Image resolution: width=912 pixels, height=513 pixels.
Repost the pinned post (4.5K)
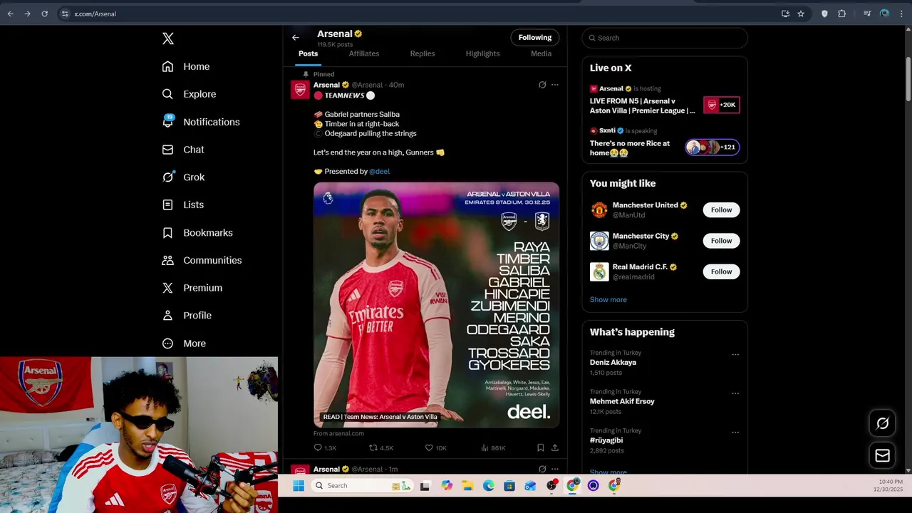pyautogui.click(x=381, y=448)
